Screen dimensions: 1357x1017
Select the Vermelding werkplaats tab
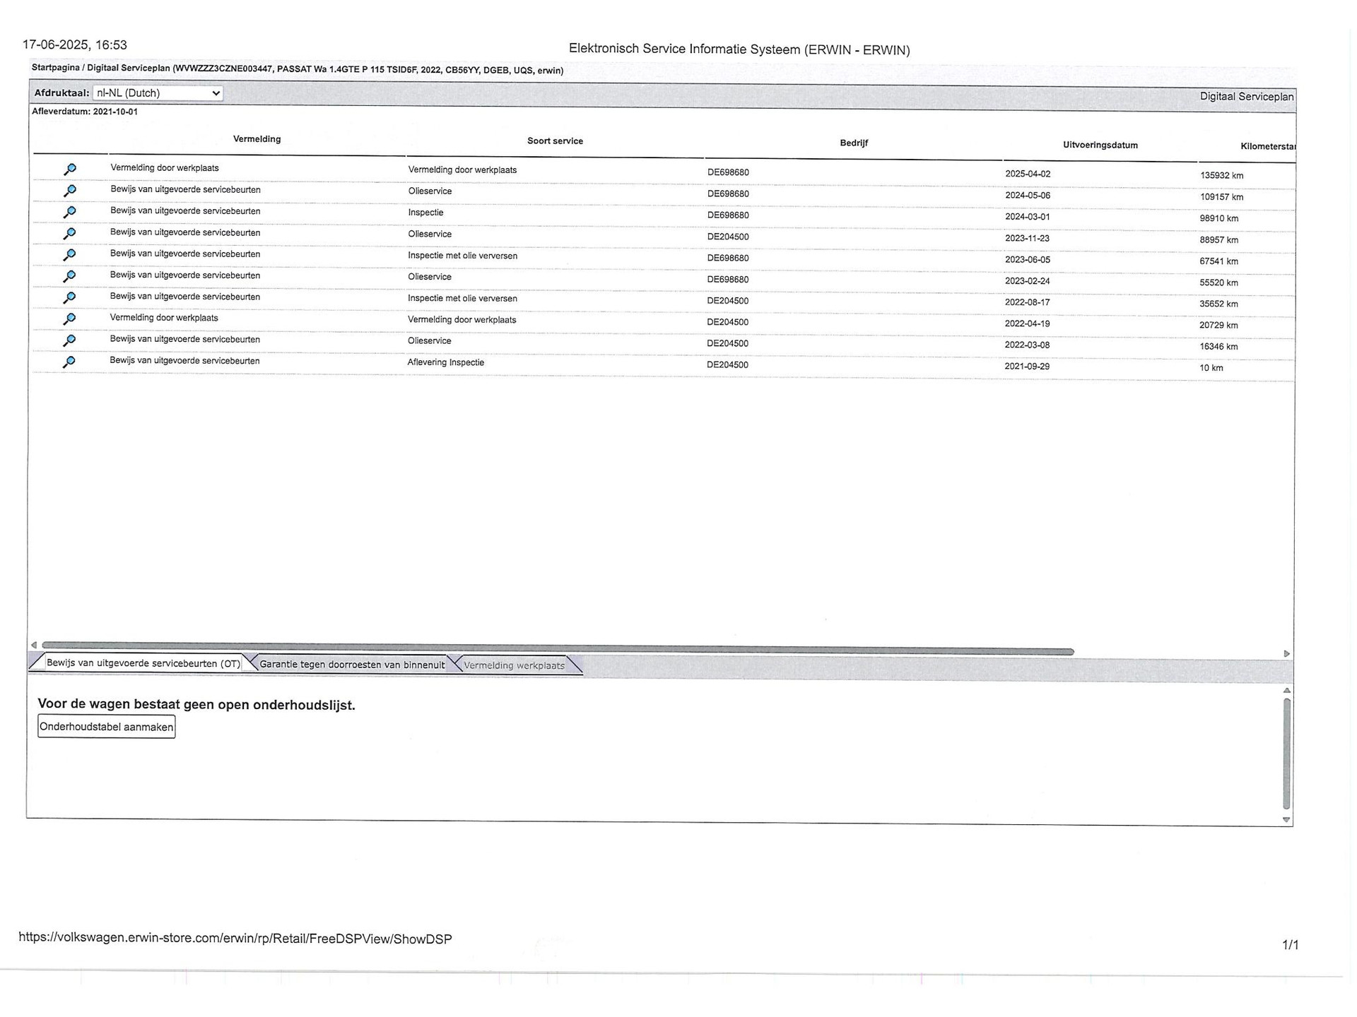click(x=514, y=665)
